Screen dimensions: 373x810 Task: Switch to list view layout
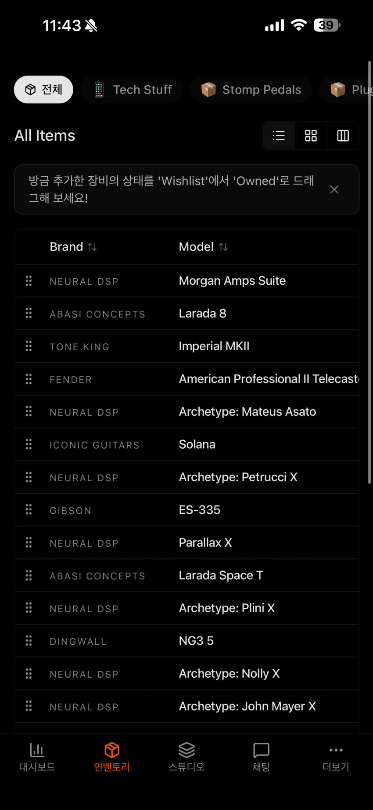tap(279, 136)
